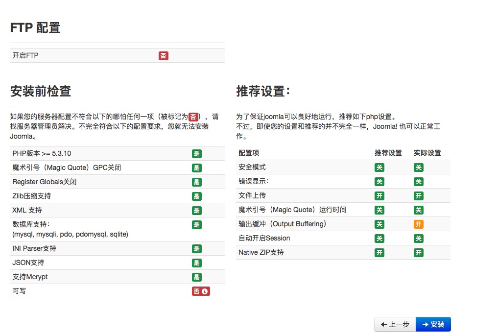The height and width of the screenshot is (336, 497).
Task: Click the 推荐设置 column header
Action: (x=388, y=153)
